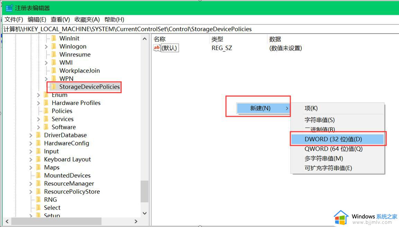
Task: Click the HardwareConfig folder icon
Action: pyautogui.click(x=38, y=143)
